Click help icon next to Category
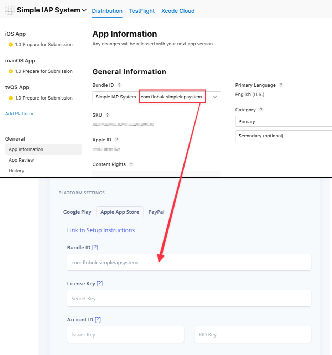332x355 pixels. tap(261, 110)
